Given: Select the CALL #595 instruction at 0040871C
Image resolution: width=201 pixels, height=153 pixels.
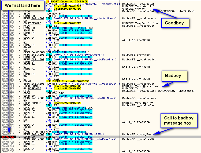Looking at the screenshot, I should click(x=75, y=134).
